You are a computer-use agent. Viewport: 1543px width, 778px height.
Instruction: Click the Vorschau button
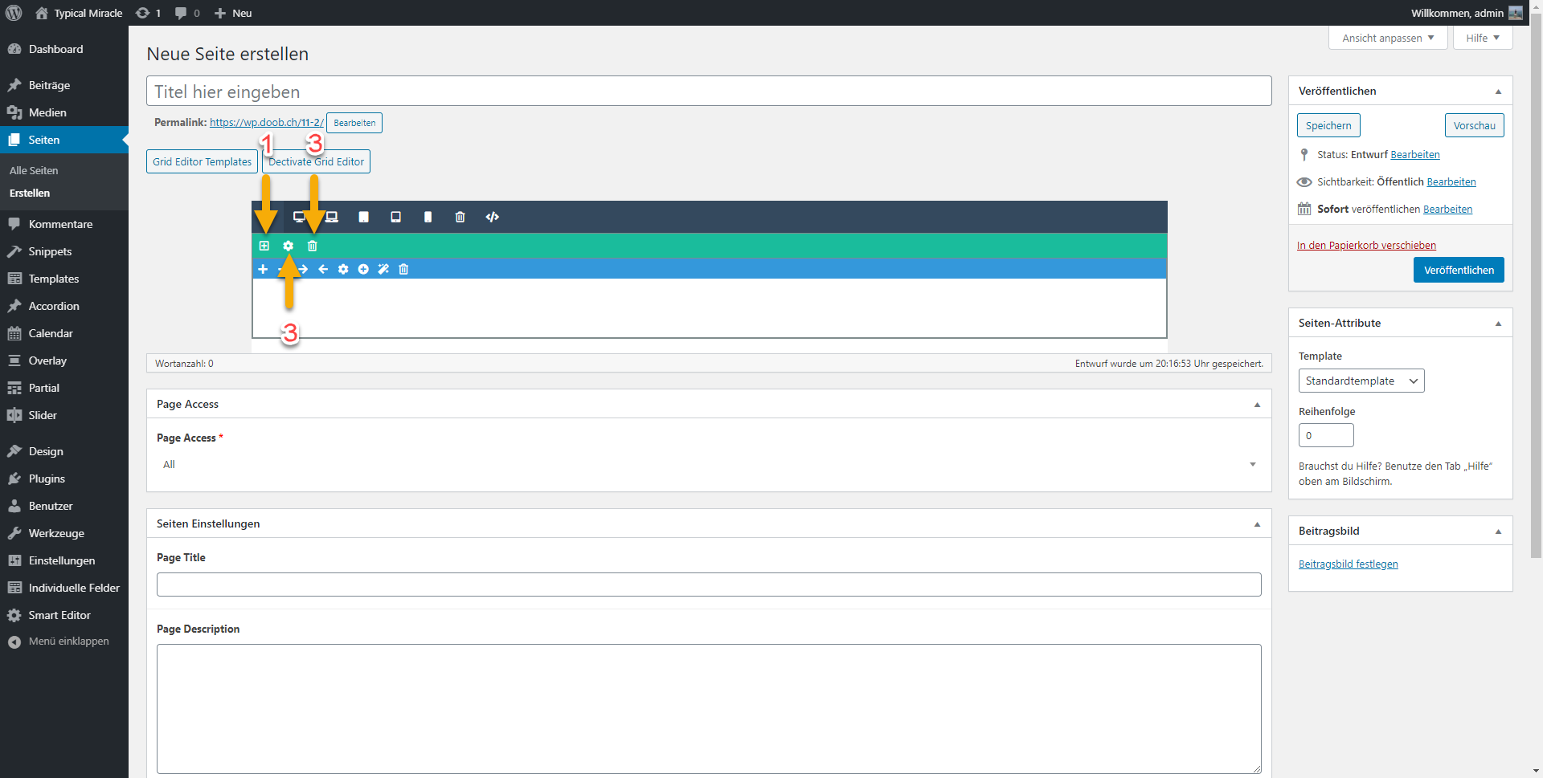point(1474,125)
